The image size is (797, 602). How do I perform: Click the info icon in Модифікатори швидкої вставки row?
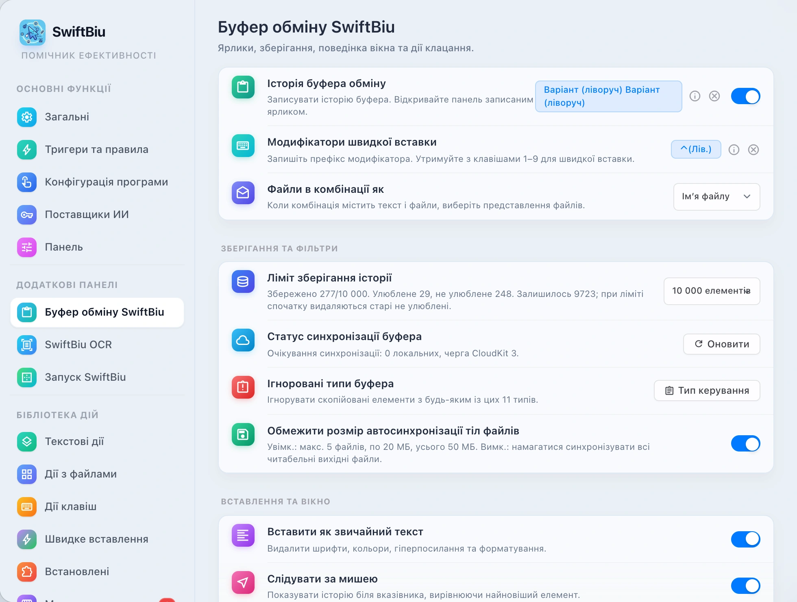[x=734, y=150]
